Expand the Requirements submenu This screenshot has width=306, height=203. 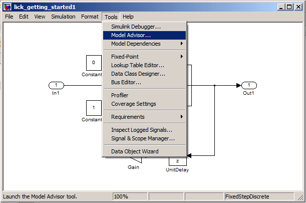144,117
